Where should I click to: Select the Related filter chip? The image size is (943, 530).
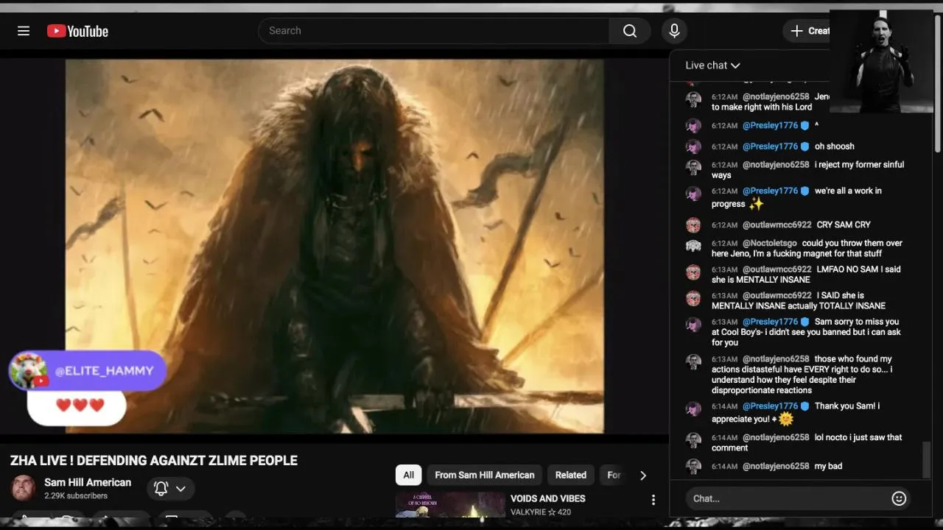(x=571, y=475)
